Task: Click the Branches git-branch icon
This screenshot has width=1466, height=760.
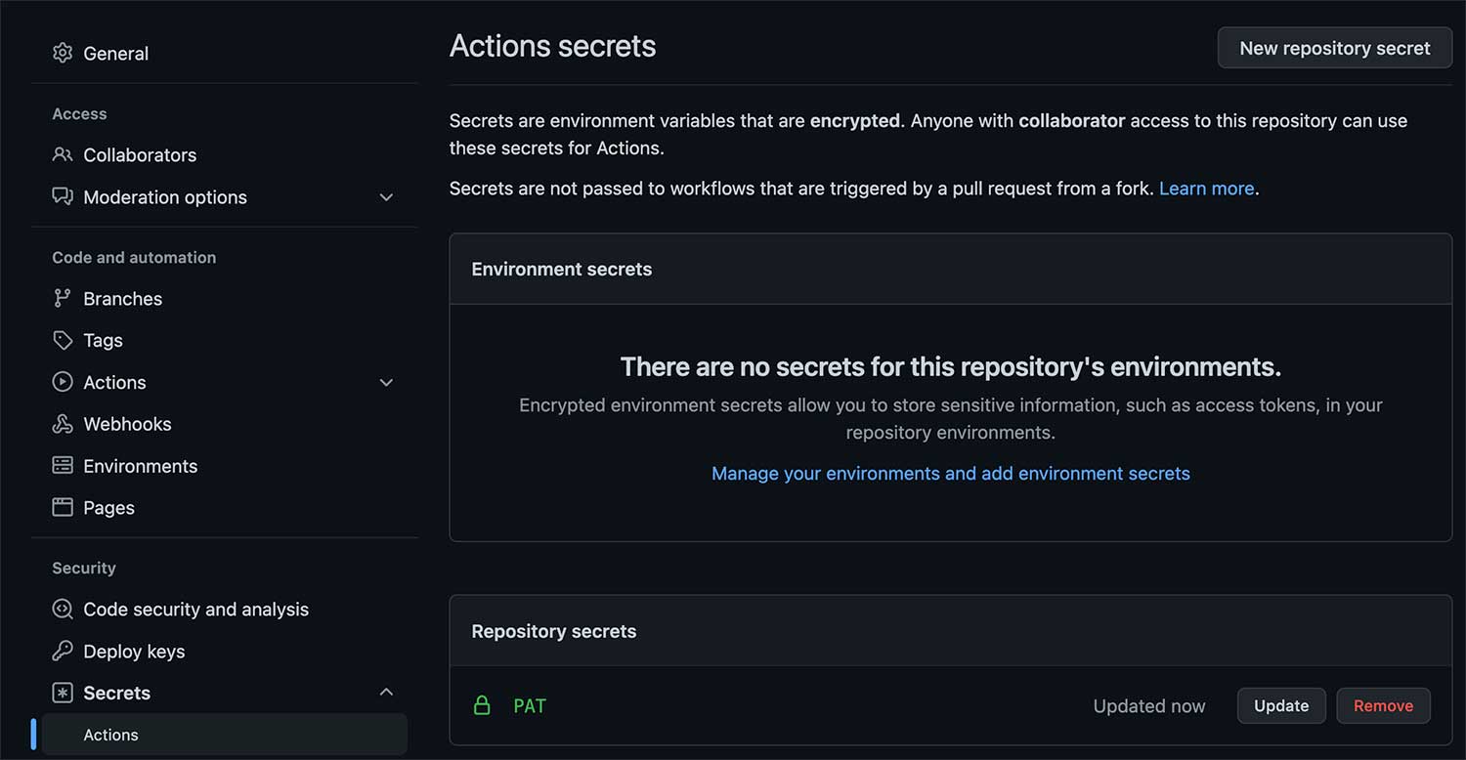Action: [63, 298]
